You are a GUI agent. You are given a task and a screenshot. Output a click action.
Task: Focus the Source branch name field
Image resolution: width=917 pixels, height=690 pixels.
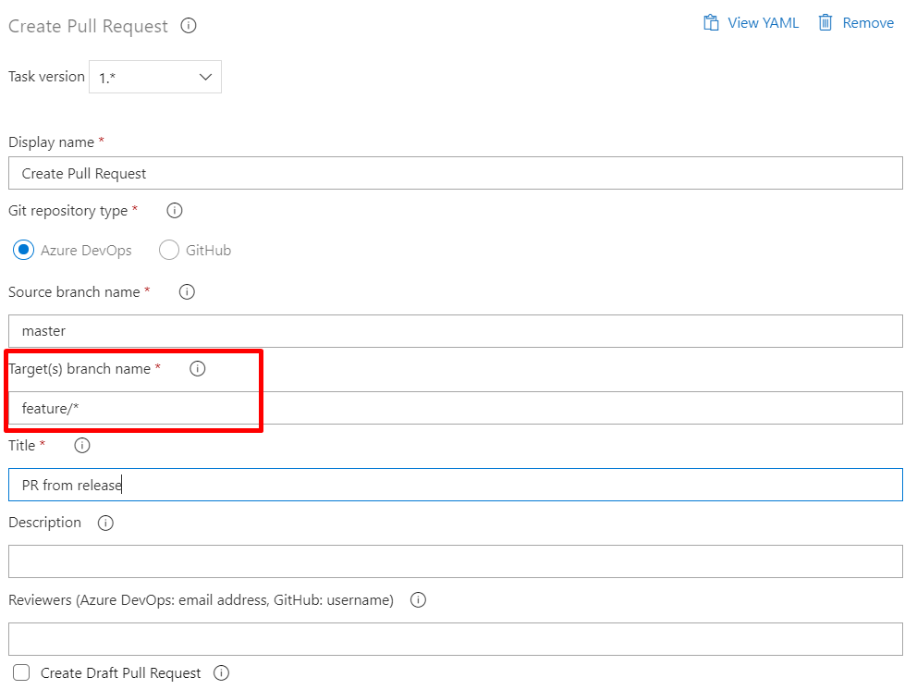pos(455,331)
